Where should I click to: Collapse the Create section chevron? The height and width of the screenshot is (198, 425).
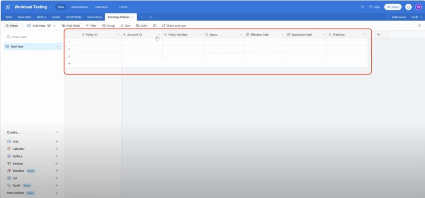tap(57, 132)
